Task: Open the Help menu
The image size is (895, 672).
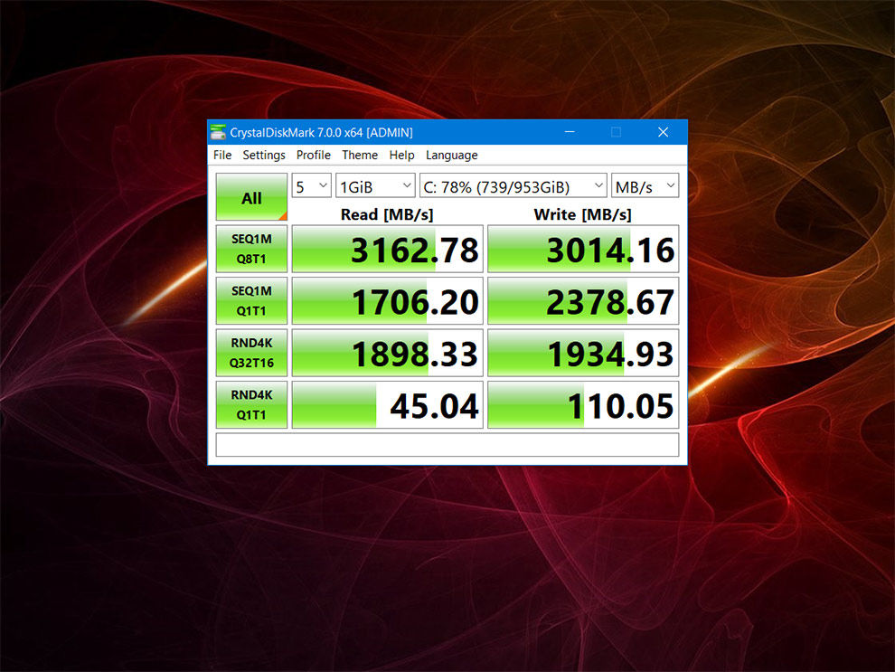Action: 401,156
